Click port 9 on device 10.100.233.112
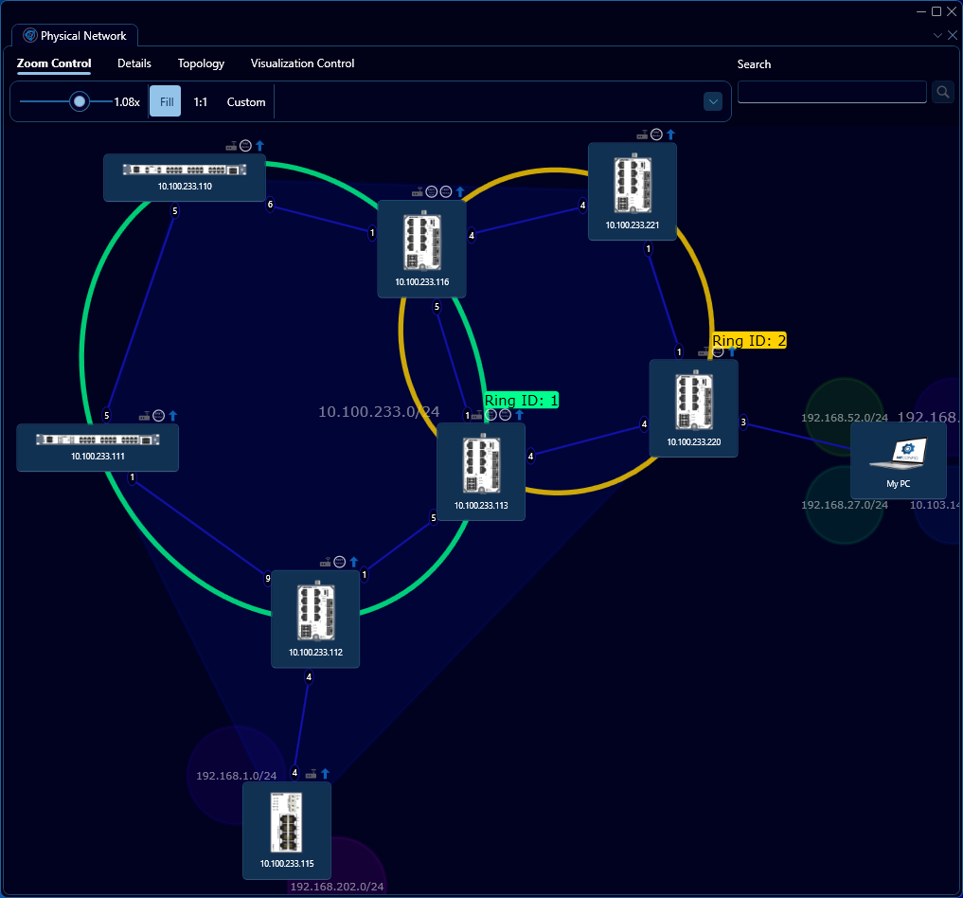The width and height of the screenshot is (963, 898). [268, 578]
